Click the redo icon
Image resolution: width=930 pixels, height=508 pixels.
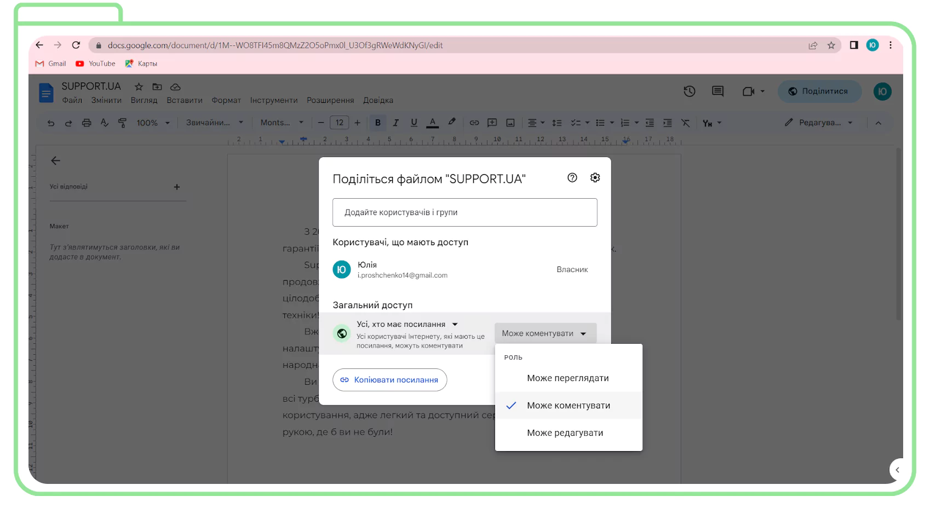pos(68,123)
